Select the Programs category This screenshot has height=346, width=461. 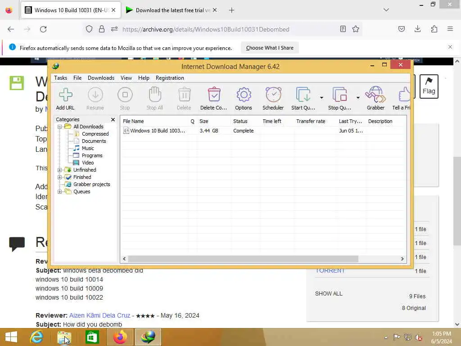(x=92, y=155)
